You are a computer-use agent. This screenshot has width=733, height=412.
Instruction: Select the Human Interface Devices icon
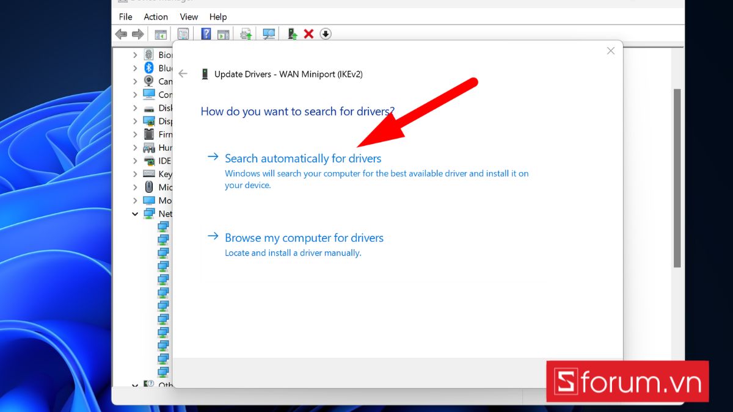click(148, 148)
